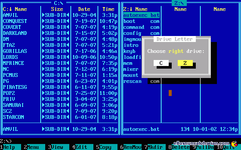Viewport: 241px width, 150px height.
Task: Click 5Copy in the function key bar
Action: [105, 147]
